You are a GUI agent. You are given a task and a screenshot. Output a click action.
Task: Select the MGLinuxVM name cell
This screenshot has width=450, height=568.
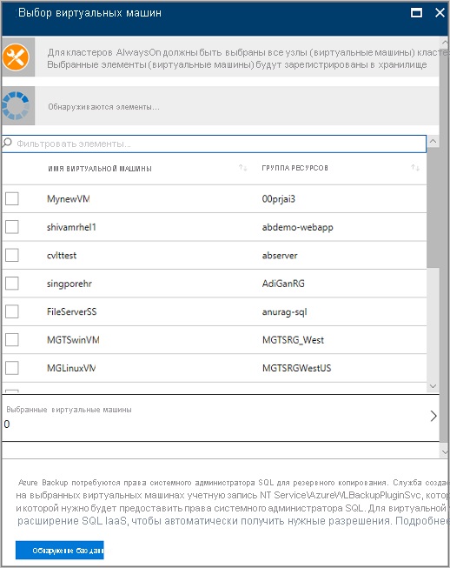[x=71, y=369]
